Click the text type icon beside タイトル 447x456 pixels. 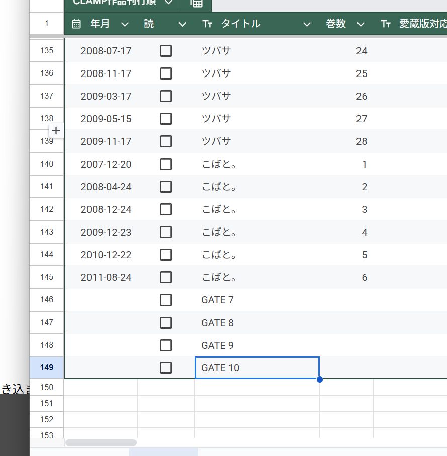click(207, 24)
